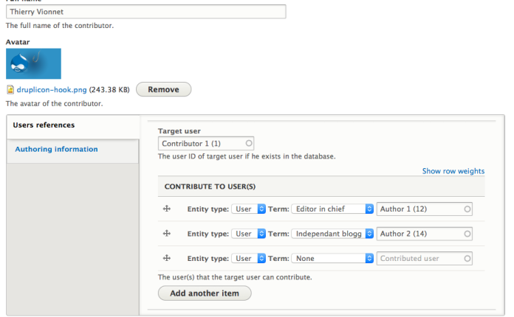The width and height of the screenshot is (514, 317).
Task: Select the Users references vertical tab
Action: (x=73, y=128)
